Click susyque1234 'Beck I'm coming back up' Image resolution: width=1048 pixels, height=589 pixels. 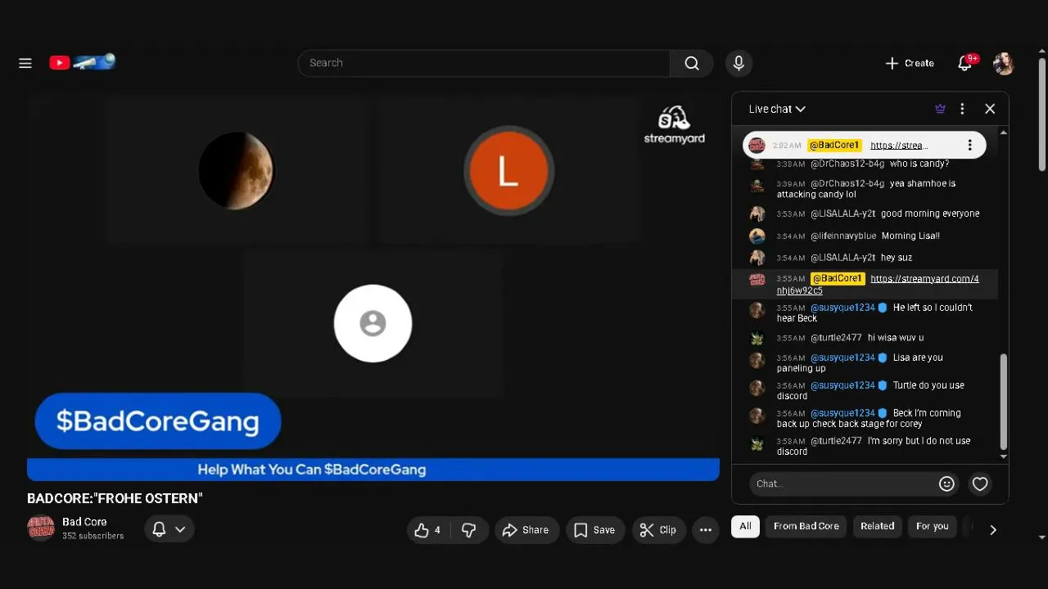click(x=865, y=418)
